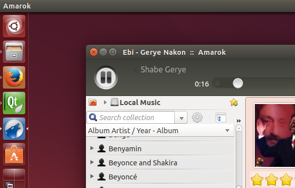Open the Album Artist / Year - Album dropdown
Viewport: 295px width, 188px height.
pos(160,130)
